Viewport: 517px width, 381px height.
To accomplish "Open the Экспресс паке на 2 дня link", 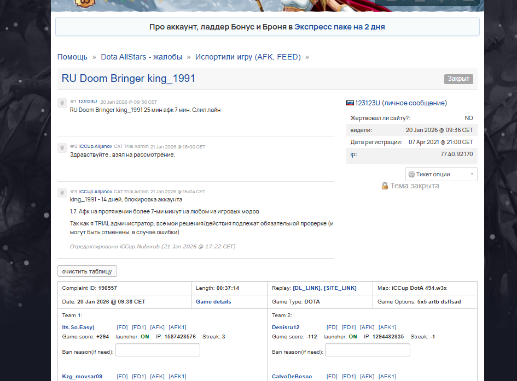I will (339, 27).
